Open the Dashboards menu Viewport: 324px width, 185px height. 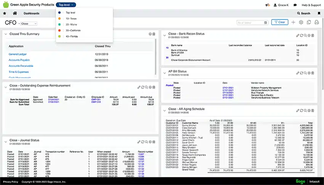click(31, 13)
